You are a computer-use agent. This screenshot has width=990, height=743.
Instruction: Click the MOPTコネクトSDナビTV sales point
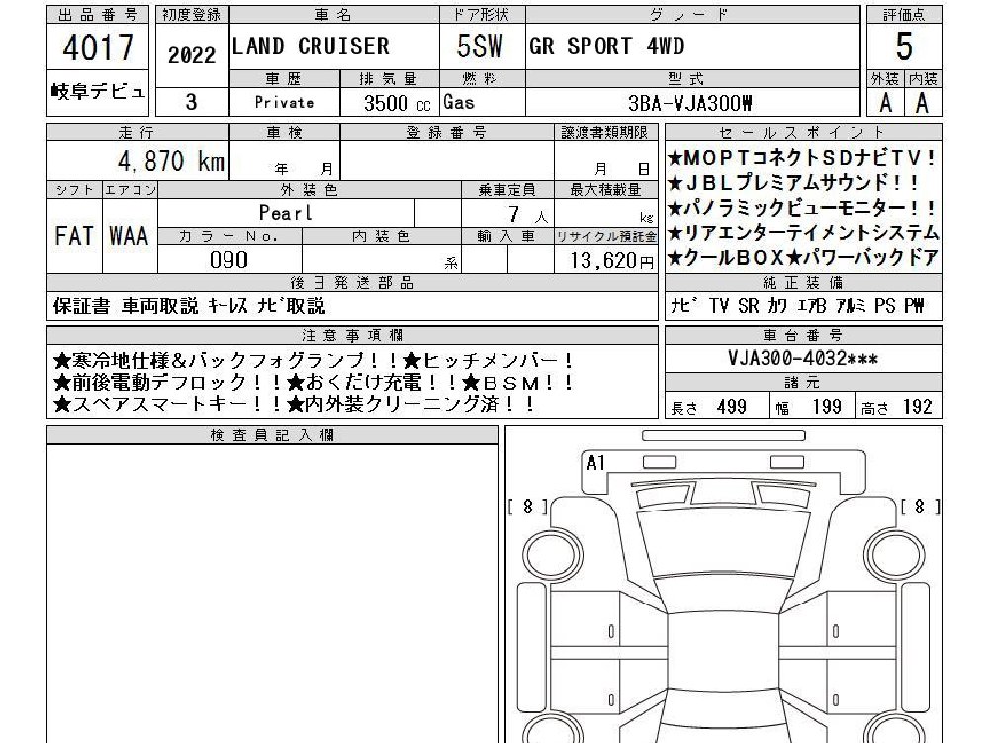pyautogui.click(x=802, y=158)
